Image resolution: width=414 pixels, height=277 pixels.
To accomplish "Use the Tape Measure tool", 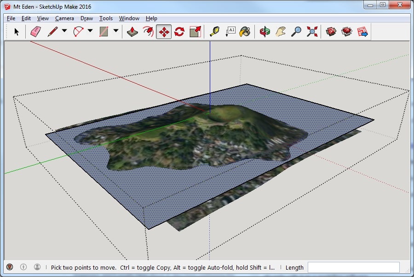I will (215, 31).
